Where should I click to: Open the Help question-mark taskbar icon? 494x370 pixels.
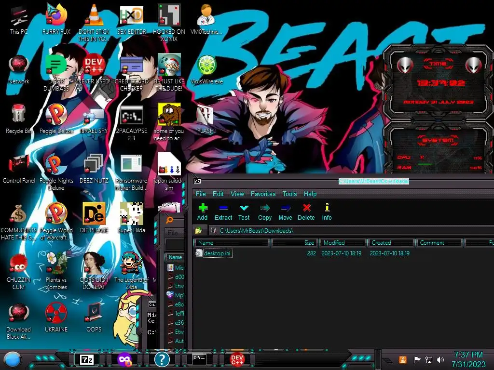[162, 359]
